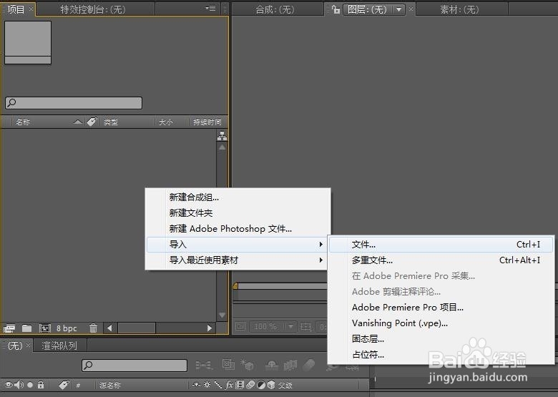Viewport: 558px width, 397px height.
Task: Select 导入最近使用素材 menu item
Action: coord(238,260)
